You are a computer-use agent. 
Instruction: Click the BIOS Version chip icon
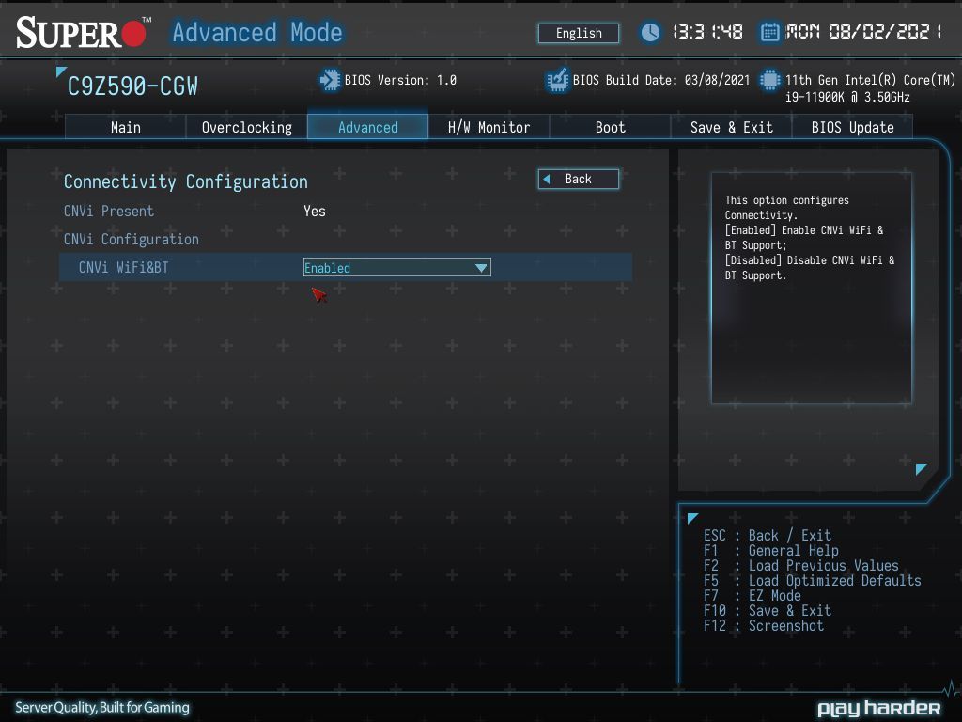[330, 80]
